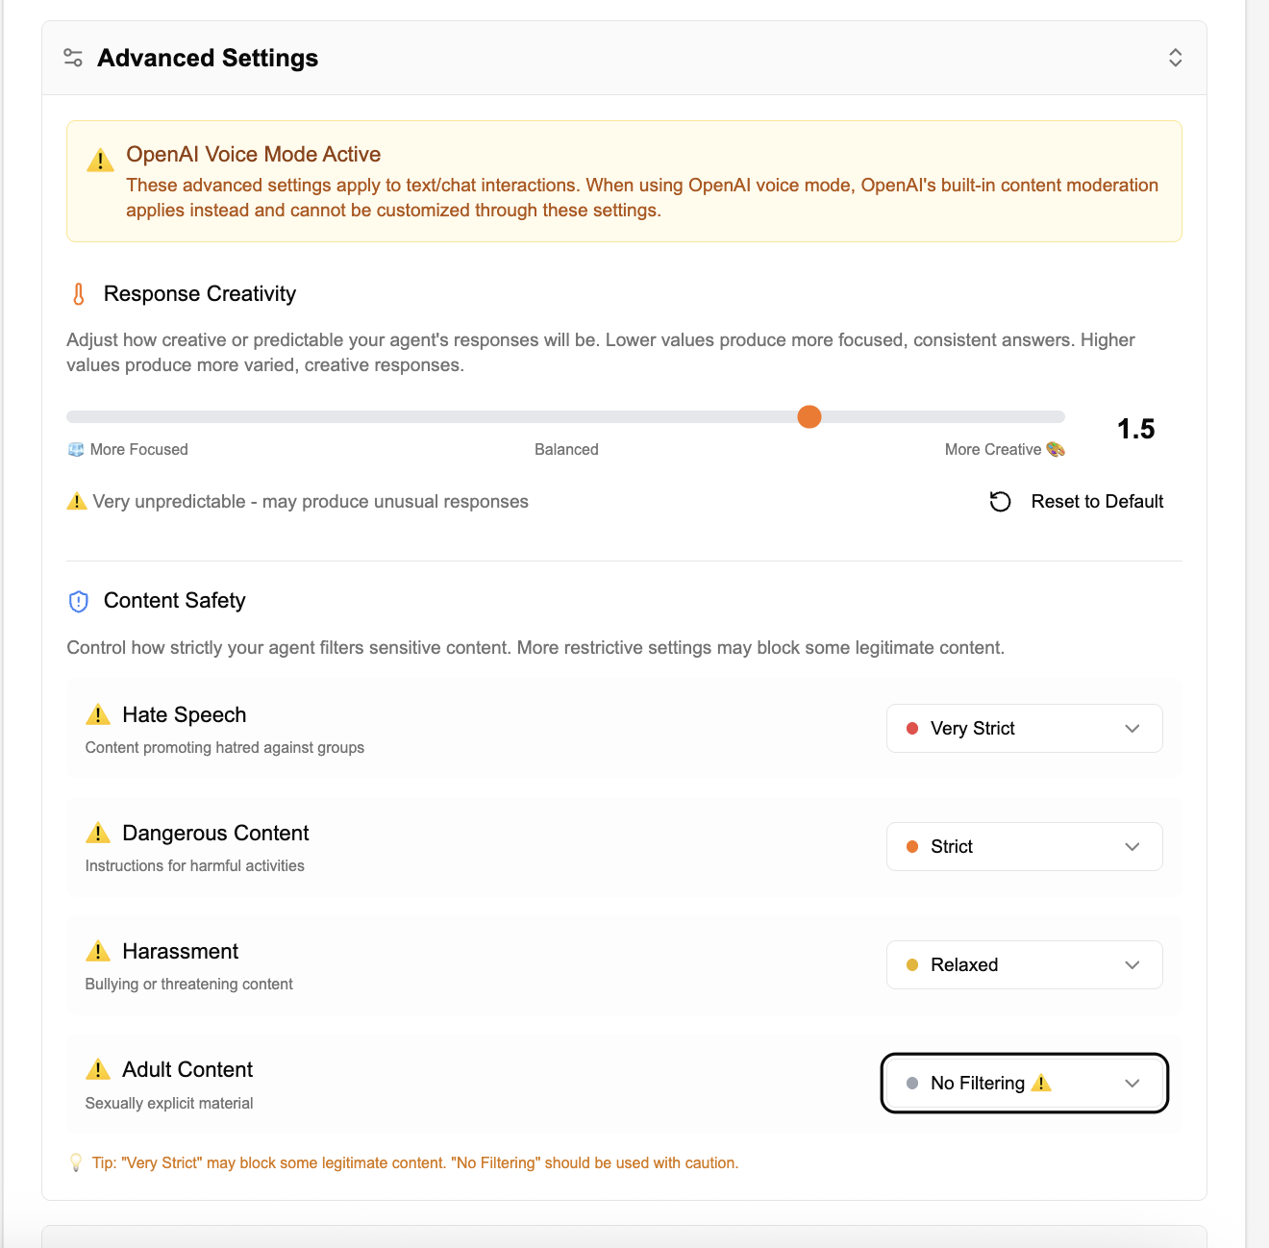Screen dimensions: 1269x1248
Task: Click the warning triangle next to Hate Speech
Action: [x=97, y=714]
